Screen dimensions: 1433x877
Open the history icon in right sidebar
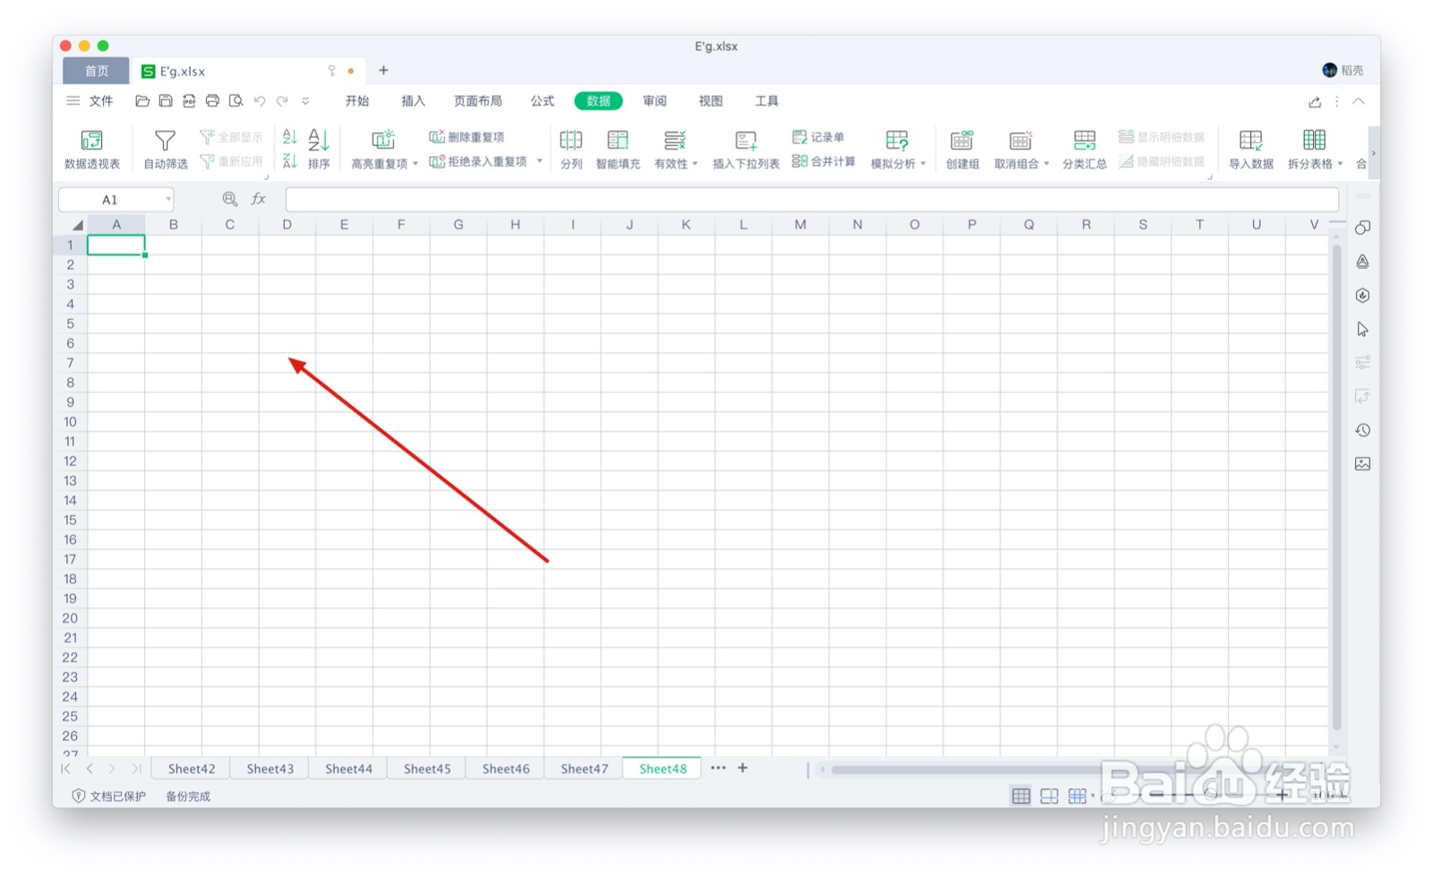1362,430
